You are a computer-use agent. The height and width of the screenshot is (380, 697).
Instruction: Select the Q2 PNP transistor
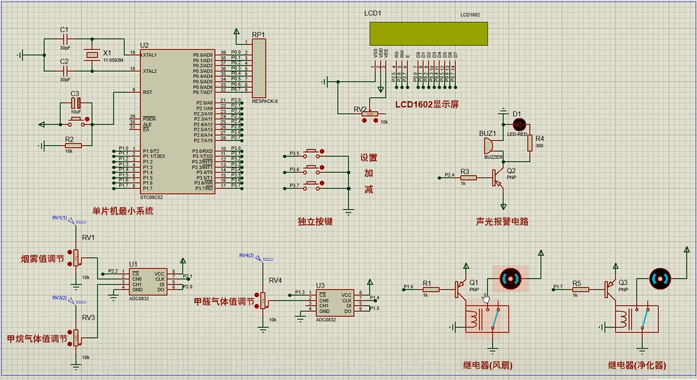click(x=498, y=178)
